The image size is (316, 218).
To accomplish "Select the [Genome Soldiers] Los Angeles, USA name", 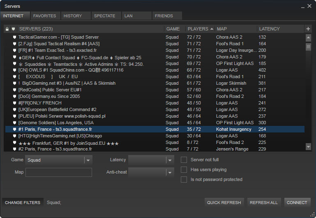I will pos(56,123).
